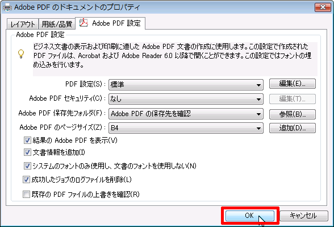
Task: Click the PDF 設定(S) label
Action: pyautogui.click(x=85, y=84)
